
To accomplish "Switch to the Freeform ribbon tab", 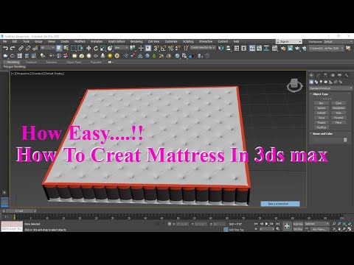I will pyautogui.click(x=31, y=63).
